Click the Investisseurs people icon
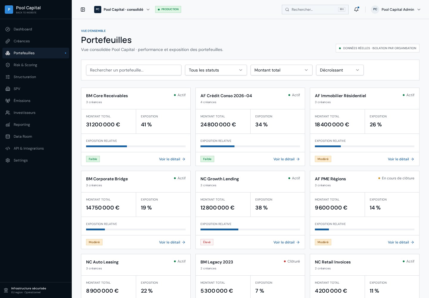Viewport: 429px width, 298px height. [8, 113]
